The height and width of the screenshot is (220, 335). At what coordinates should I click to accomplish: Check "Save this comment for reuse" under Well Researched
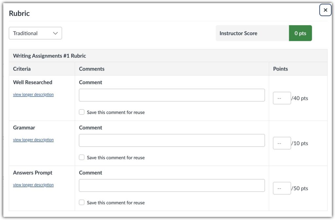[81, 112]
